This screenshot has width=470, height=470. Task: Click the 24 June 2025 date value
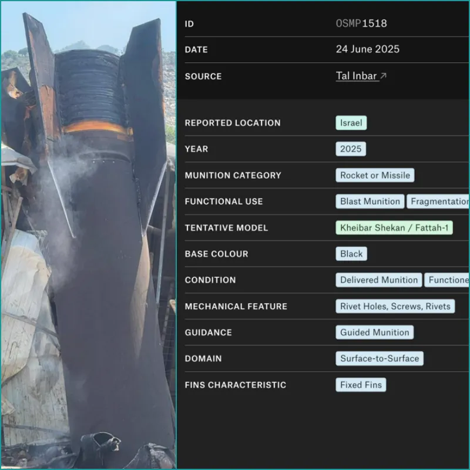(x=368, y=49)
